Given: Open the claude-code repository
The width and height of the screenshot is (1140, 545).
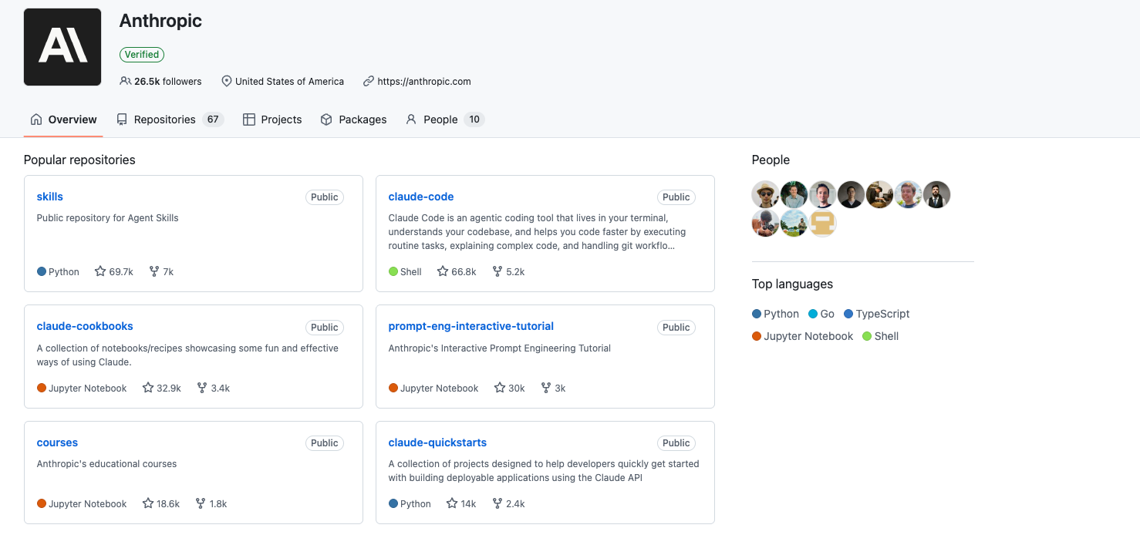Looking at the screenshot, I should 421,197.
